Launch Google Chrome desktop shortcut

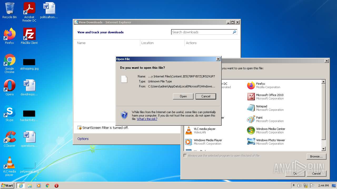9,64
